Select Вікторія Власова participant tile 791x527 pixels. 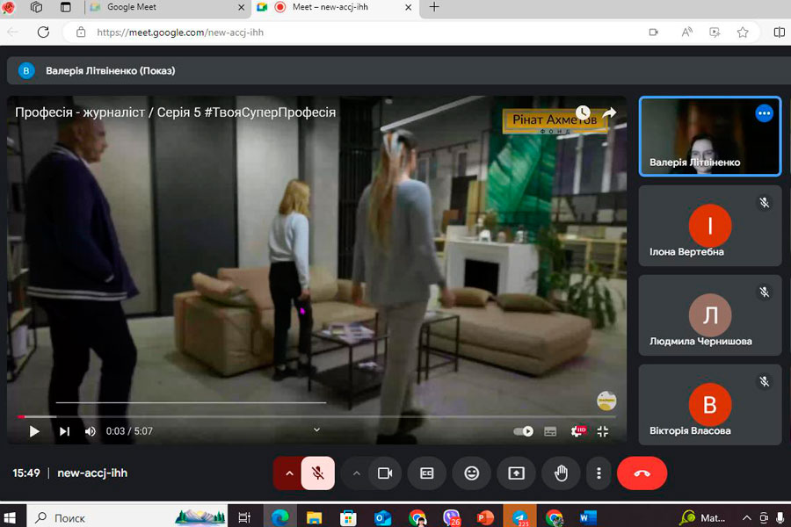click(x=710, y=404)
